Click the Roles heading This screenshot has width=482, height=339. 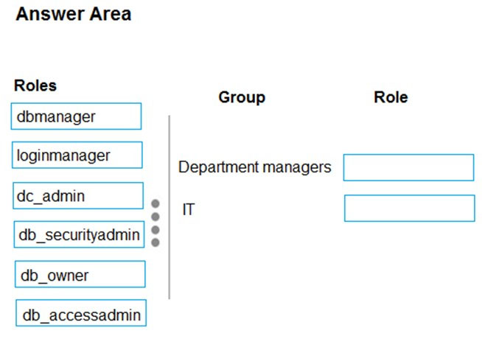click(x=35, y=85)
